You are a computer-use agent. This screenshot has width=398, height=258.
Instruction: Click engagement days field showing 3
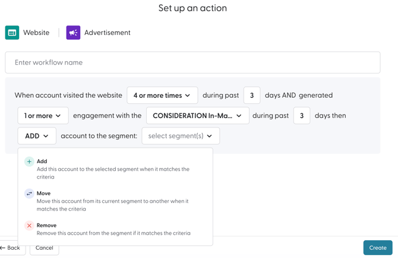pos(302,116)
